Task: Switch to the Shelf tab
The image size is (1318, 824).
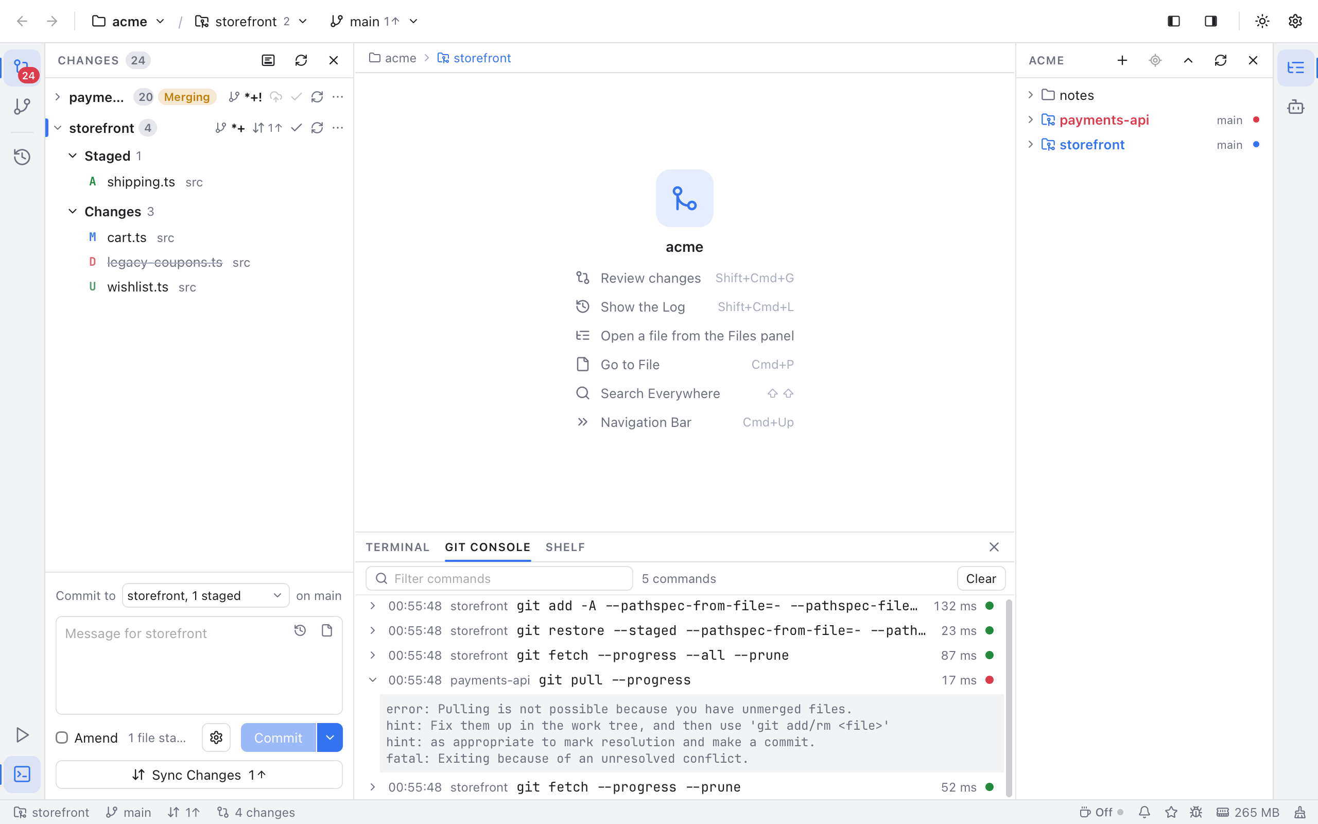Action: 565,547
